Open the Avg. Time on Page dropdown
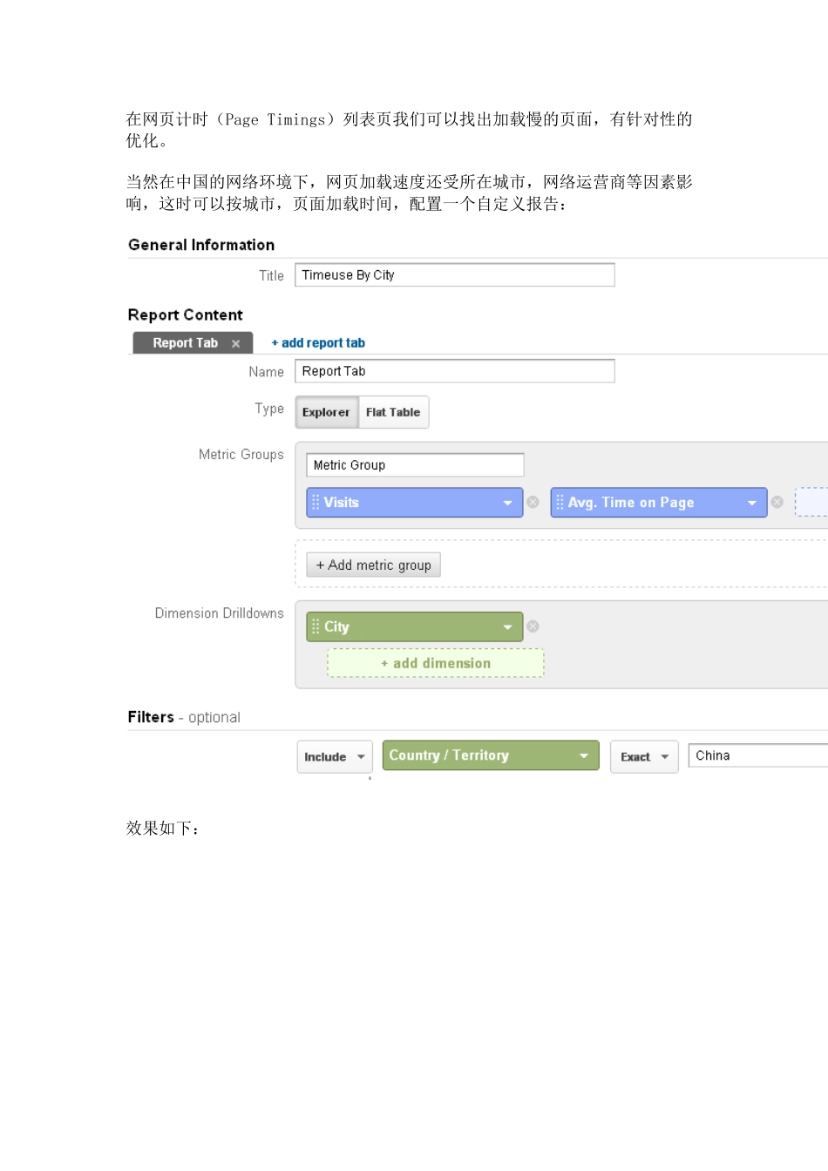 click(751, 503)
